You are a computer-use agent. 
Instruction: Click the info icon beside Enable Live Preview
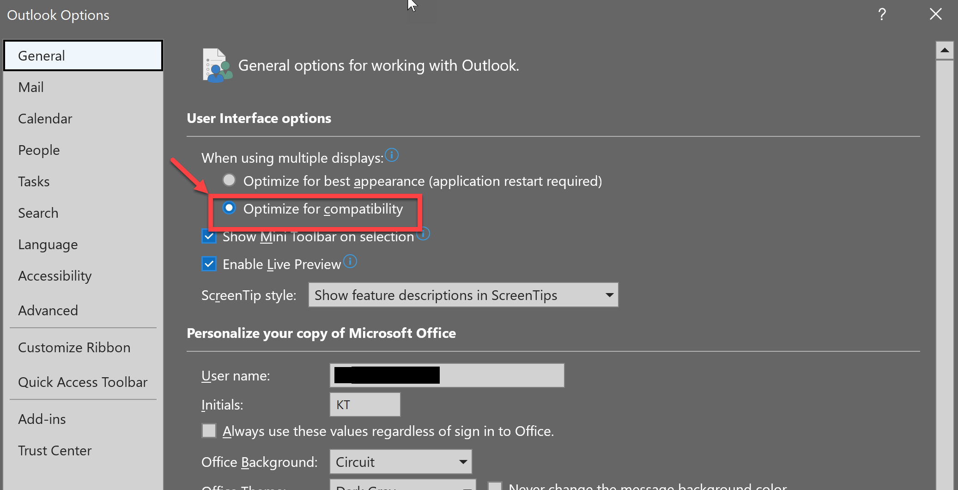[350, 262]
